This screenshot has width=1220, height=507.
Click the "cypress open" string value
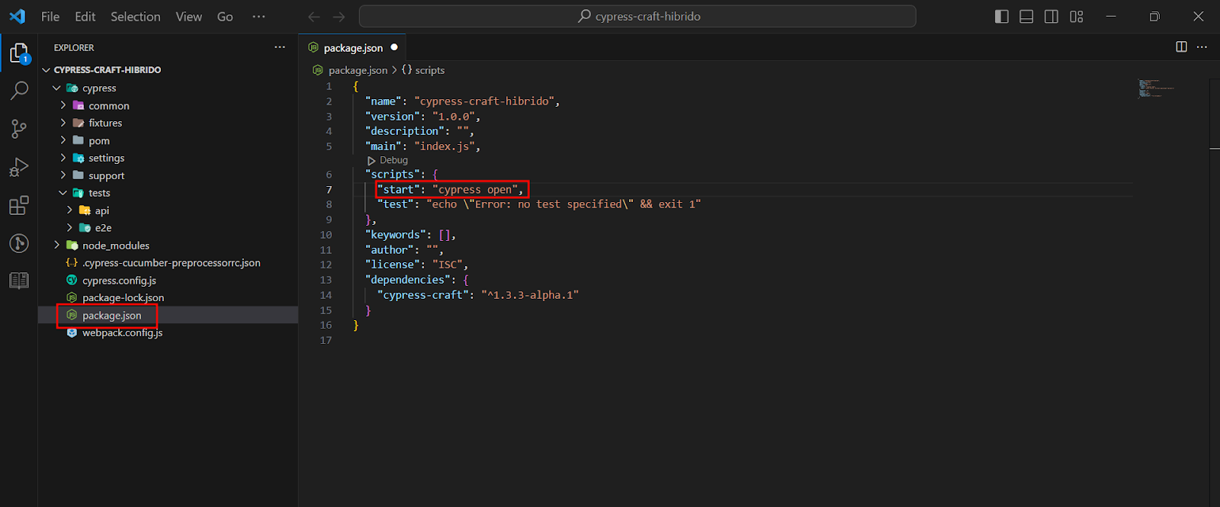coord(475,189)
